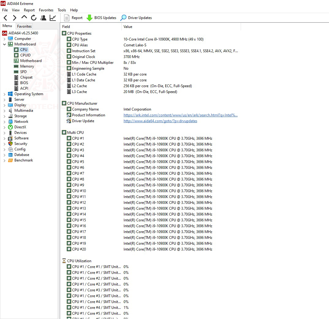Go up one level with the up arrow

tap(24, 18)
